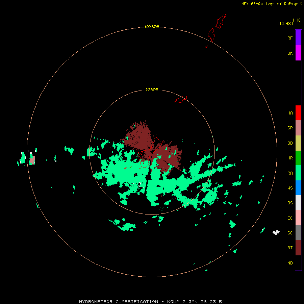Click the BD yellow legend swatch
This screenshot has width=304, height=304.
tap(298, 143)
